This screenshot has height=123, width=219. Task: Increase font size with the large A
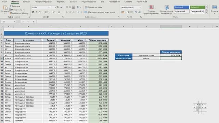58,7
